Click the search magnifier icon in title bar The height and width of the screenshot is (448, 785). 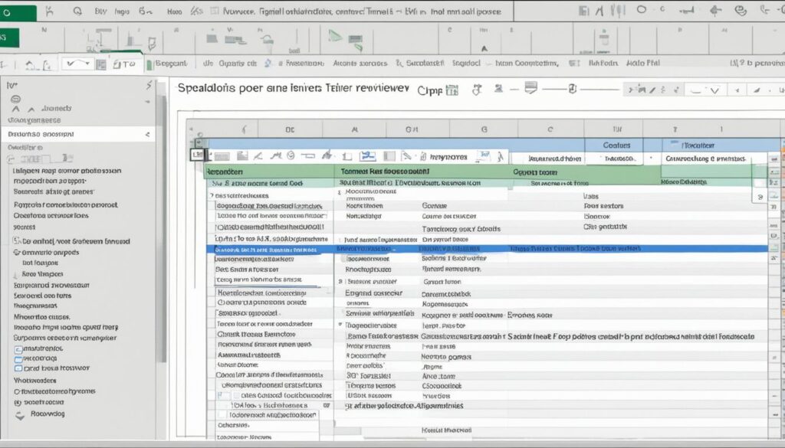(x=77, y=12)
